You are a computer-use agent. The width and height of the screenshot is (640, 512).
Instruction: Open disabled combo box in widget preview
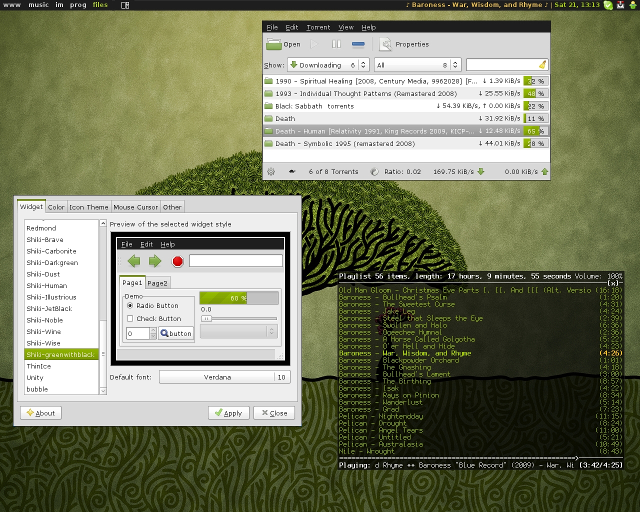point(238,331)
